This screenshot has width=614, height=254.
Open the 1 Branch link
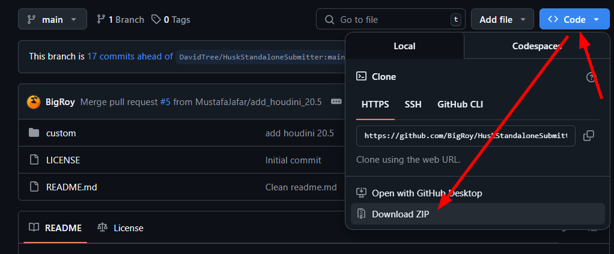click(x=121, y=20)
